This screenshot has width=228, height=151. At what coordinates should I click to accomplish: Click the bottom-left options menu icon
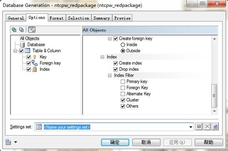(x=8, y=142)
